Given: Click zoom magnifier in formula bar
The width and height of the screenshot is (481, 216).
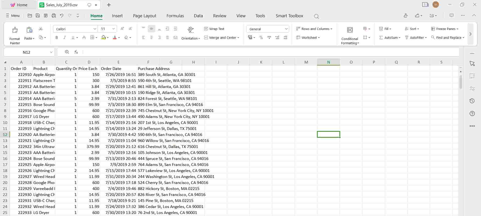Looking at the screenshot, I should pos(67,52).
